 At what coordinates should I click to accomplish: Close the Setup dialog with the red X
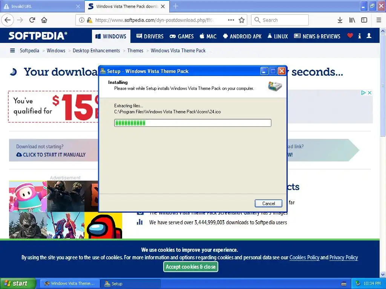coord(282,71)
